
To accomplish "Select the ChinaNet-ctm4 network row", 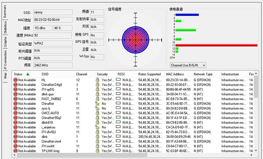I will click(x=133, y=141).
